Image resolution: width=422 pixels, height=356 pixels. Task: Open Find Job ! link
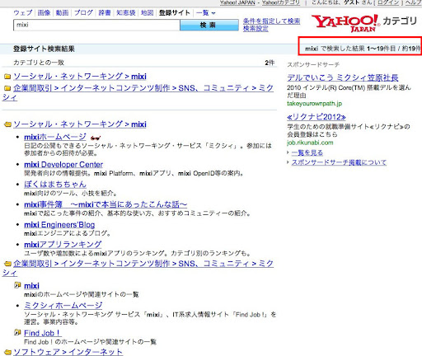click(42, 333)
